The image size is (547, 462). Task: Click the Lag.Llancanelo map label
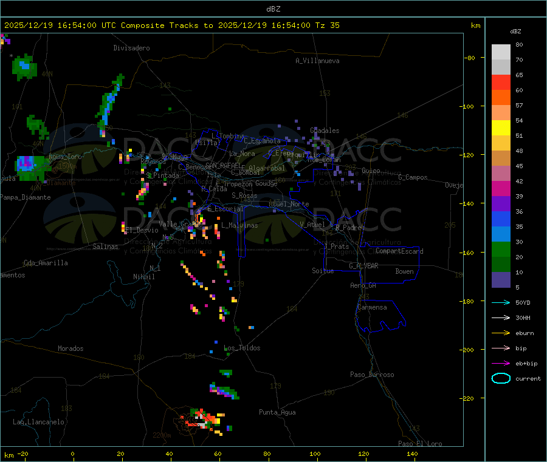[39, 422]
